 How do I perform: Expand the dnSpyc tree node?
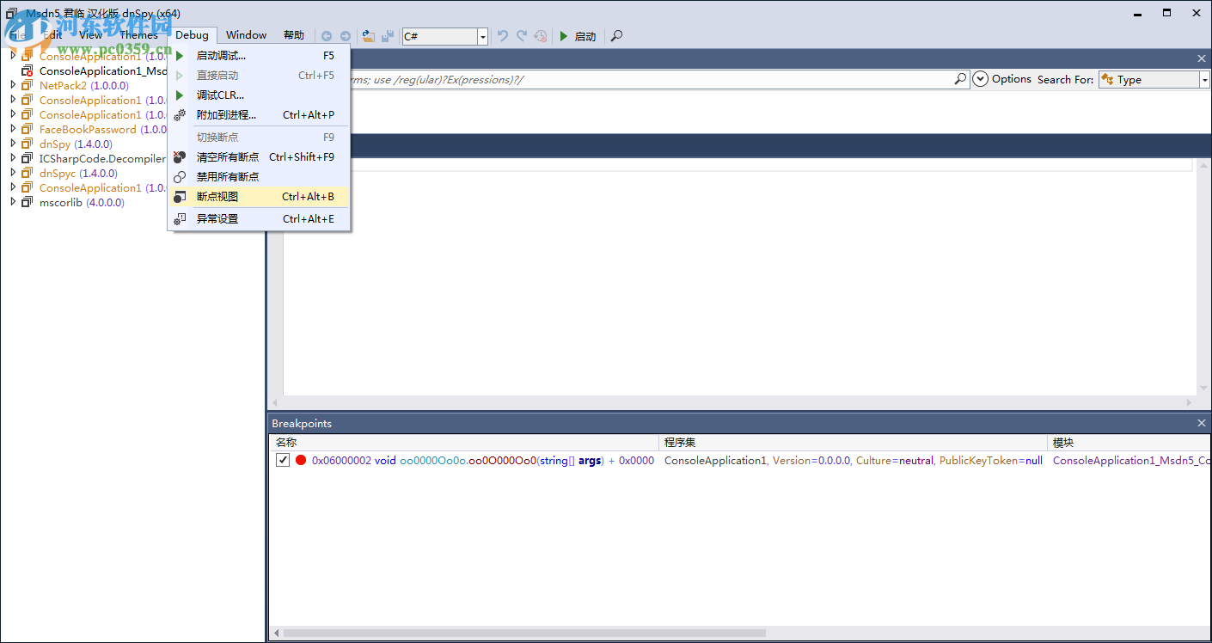[x=13, y=173]
